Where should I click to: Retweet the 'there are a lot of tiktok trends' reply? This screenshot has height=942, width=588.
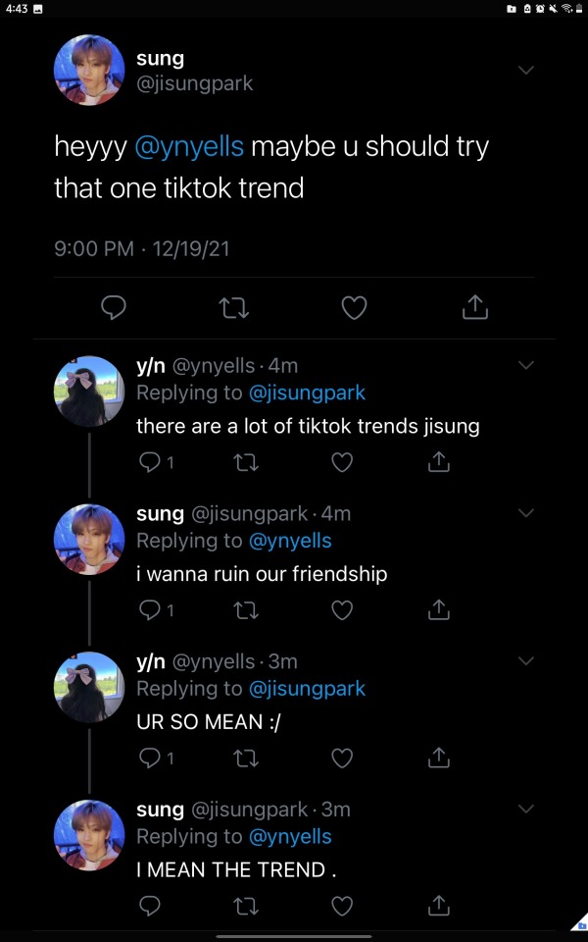246,461
